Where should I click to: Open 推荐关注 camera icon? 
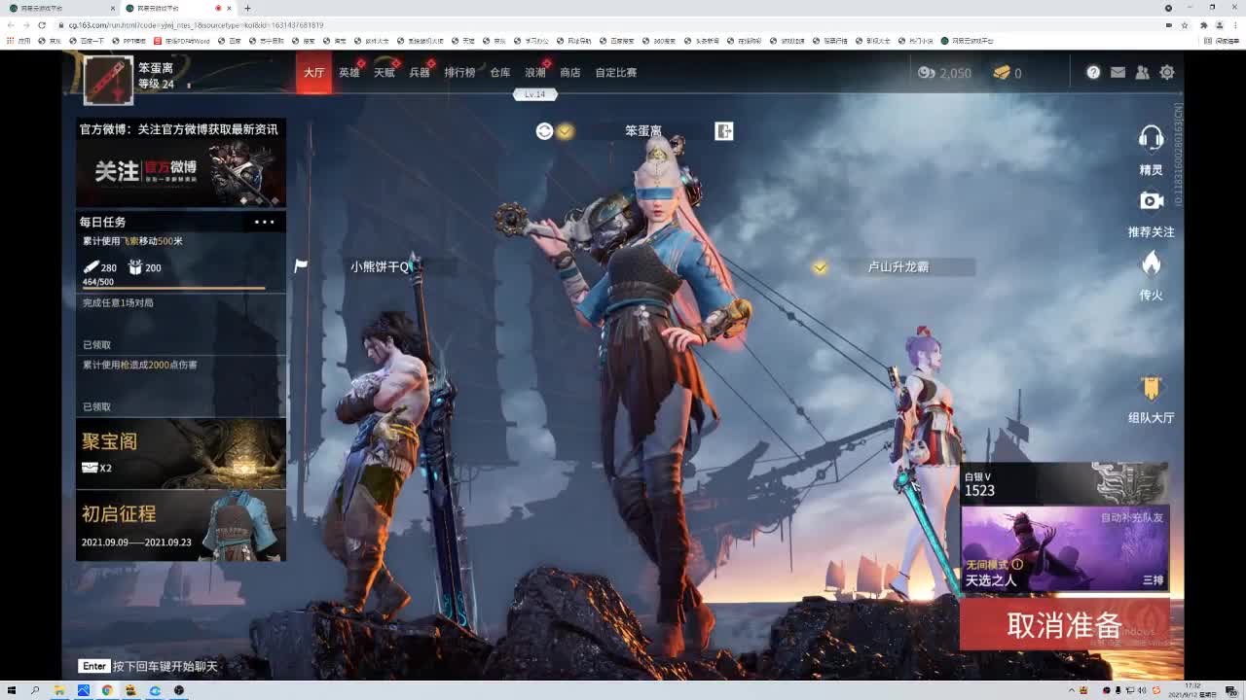point(1152,201)
